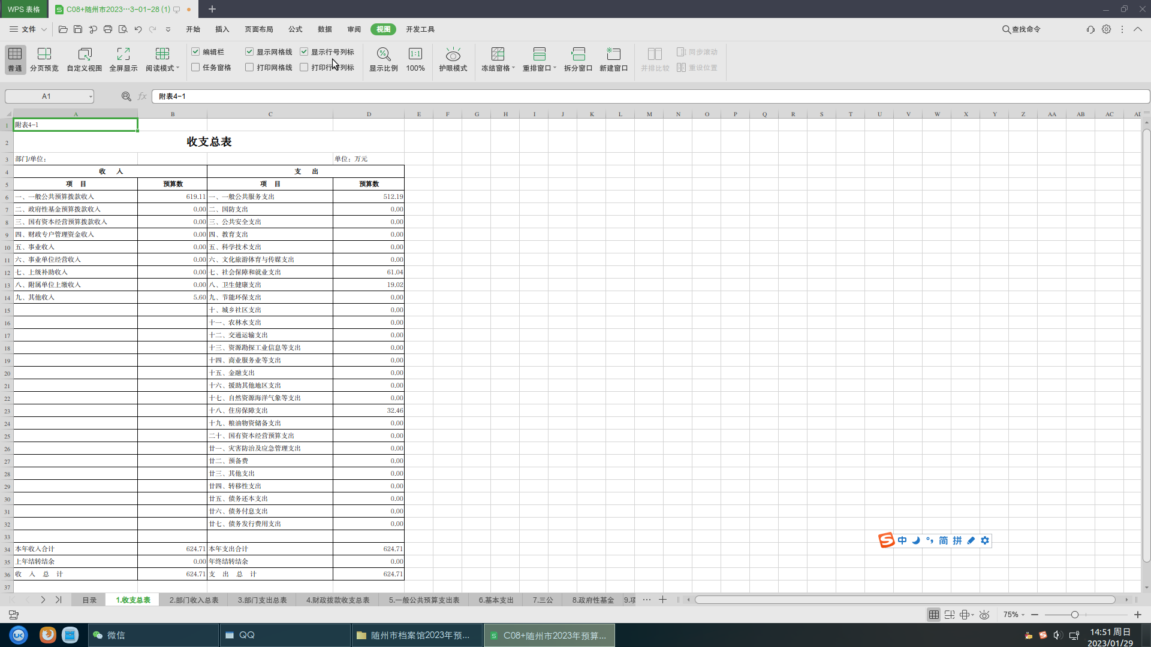Click the zoom slider handle in the status bar
Screen dimensions: 1151x647
click(1075, 615)
